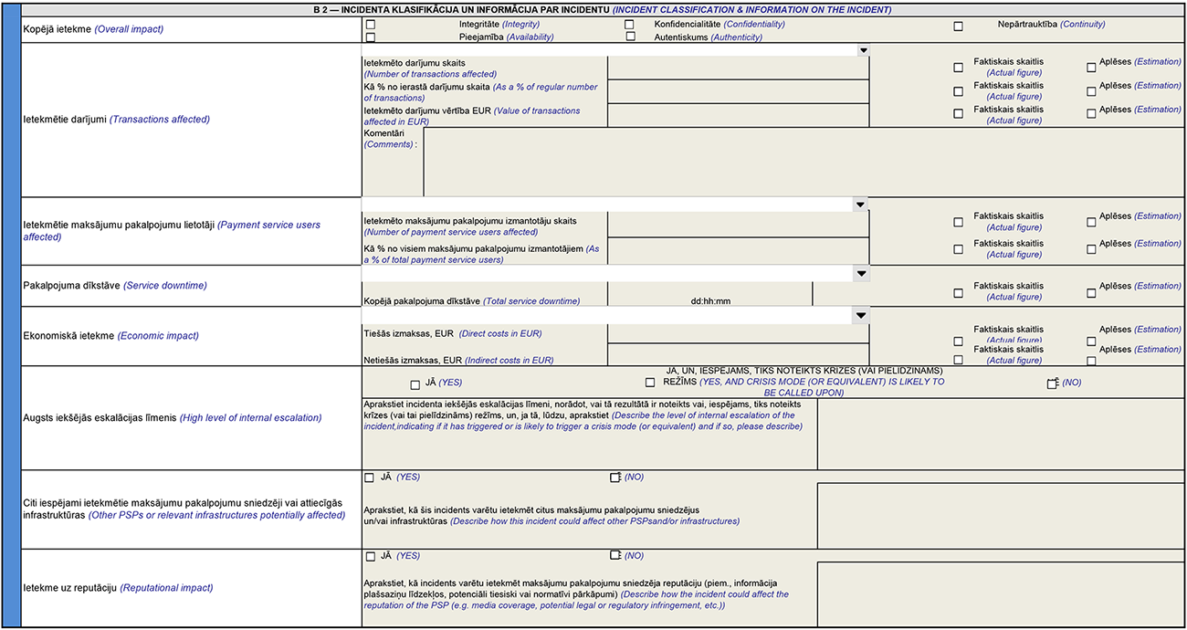Image resolution: width=1187 pixels, height=630 pixels.
Task: Expand the Economic impact dropdown
Action: click(x=859, y=315)
